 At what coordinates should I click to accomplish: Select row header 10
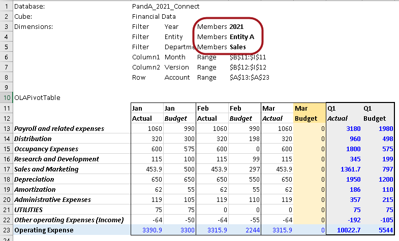(x=5, y=97)
